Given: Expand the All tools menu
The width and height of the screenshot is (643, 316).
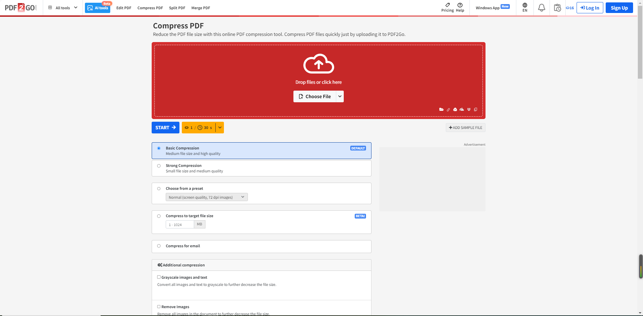Looking at the screenshot, I should [63, 8].
